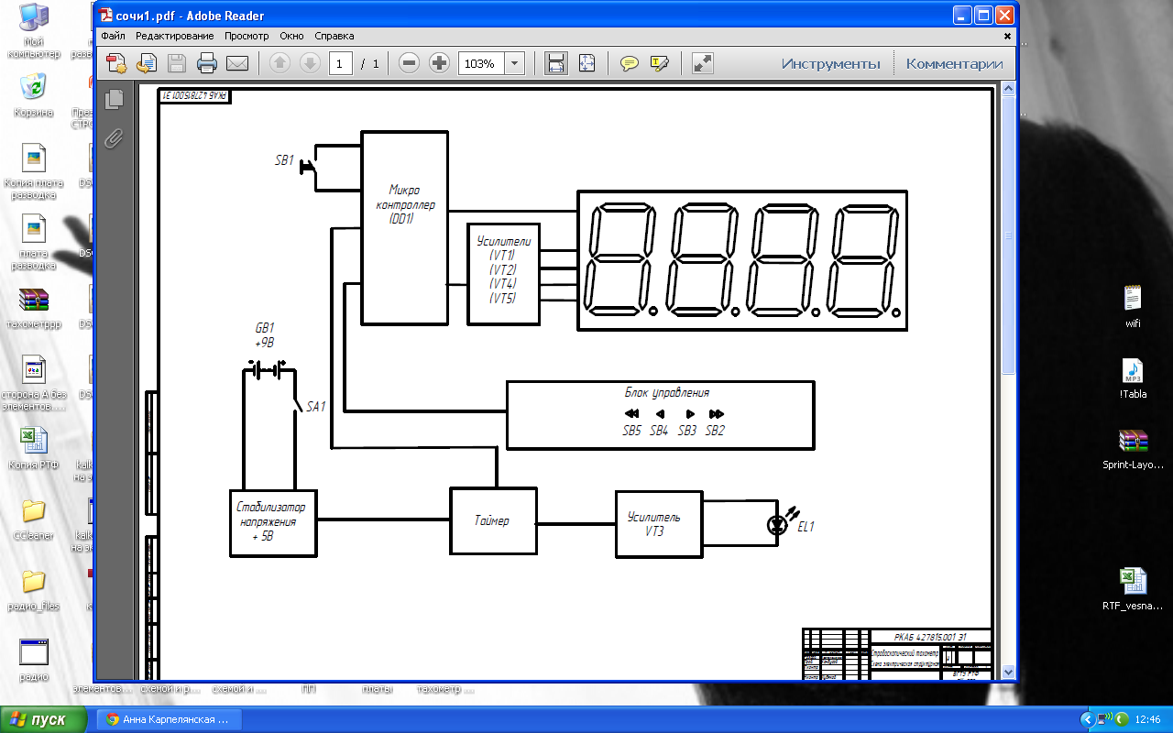Open the Просмотр menu
Screen dimensions: 1173x733
[248, 36]
